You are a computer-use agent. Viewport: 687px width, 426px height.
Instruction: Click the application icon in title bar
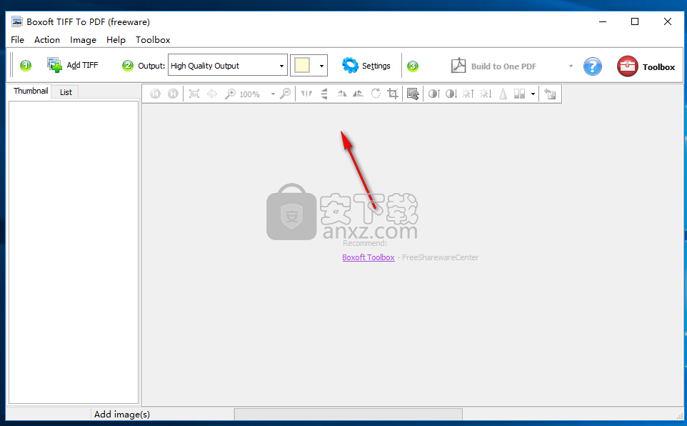click(x=16, y=21)
